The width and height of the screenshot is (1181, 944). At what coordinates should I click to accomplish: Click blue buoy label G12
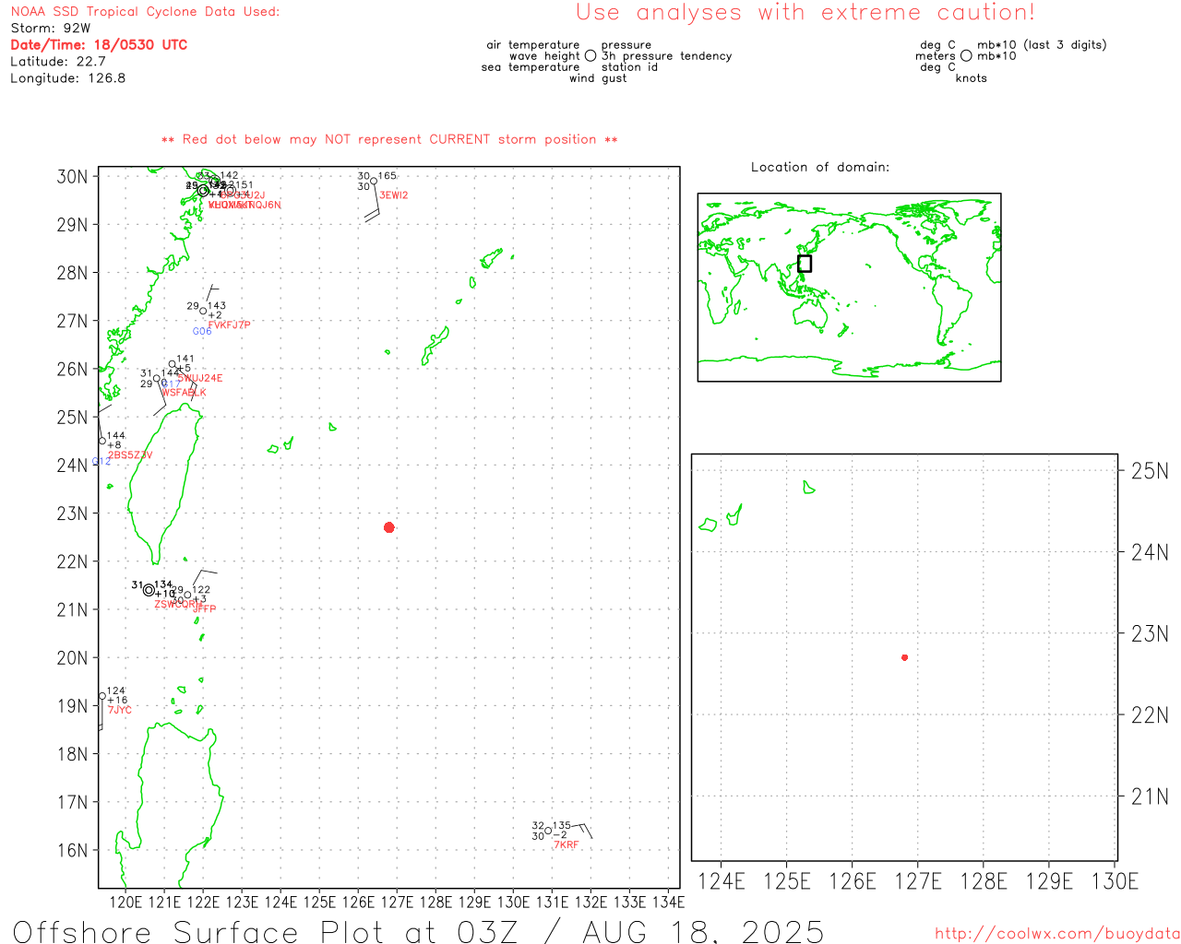coord(101,461)
